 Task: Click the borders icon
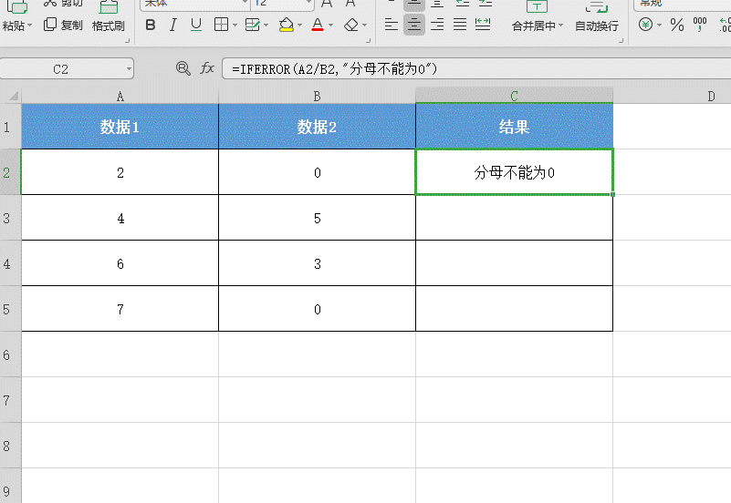click(221, 25)
